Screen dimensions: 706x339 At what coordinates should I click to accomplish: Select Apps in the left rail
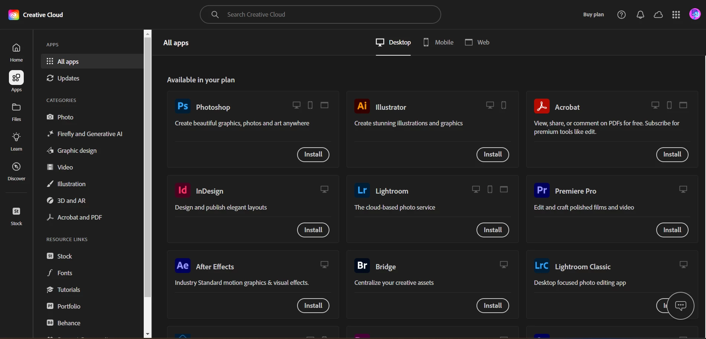(16, 81)
